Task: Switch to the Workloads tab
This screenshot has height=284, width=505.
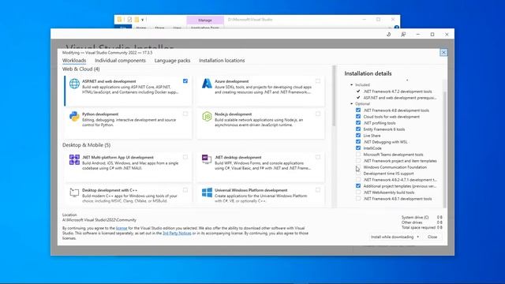Action: pos(74,61)
